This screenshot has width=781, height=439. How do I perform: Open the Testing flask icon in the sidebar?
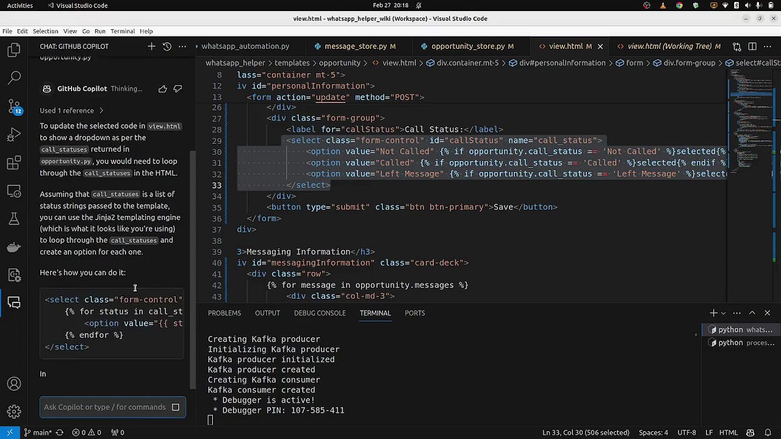click(x=14, y=220)
